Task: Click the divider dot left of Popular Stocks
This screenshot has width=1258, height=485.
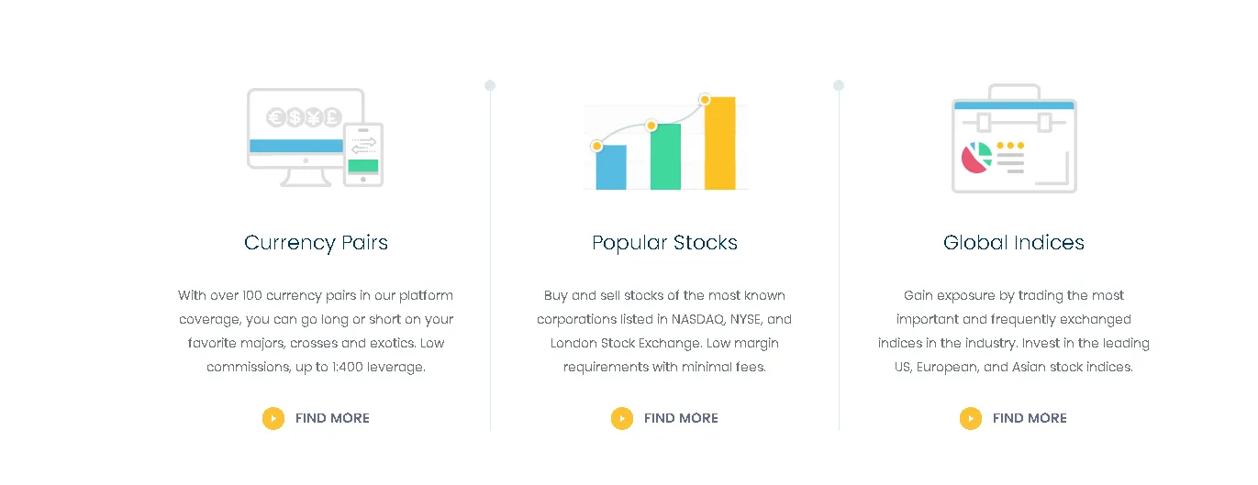Action: click(x=490, y=85)
